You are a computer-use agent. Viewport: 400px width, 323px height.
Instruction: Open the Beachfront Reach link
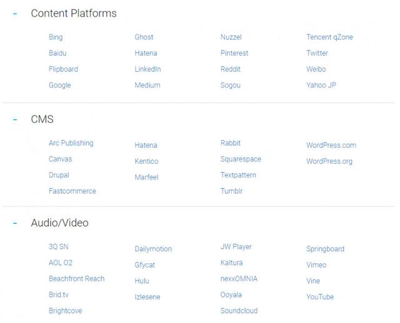(x=76, y=279)
